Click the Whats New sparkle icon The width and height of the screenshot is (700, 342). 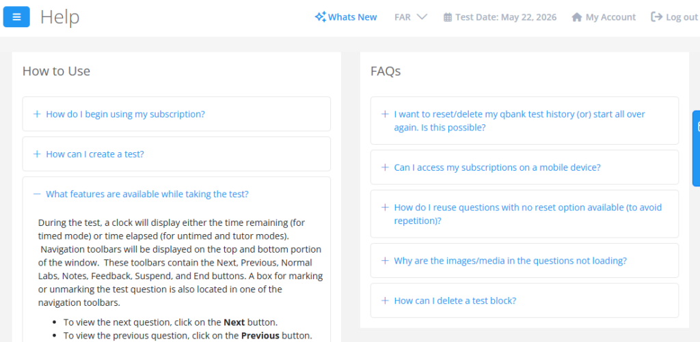(x=320, y=17)
